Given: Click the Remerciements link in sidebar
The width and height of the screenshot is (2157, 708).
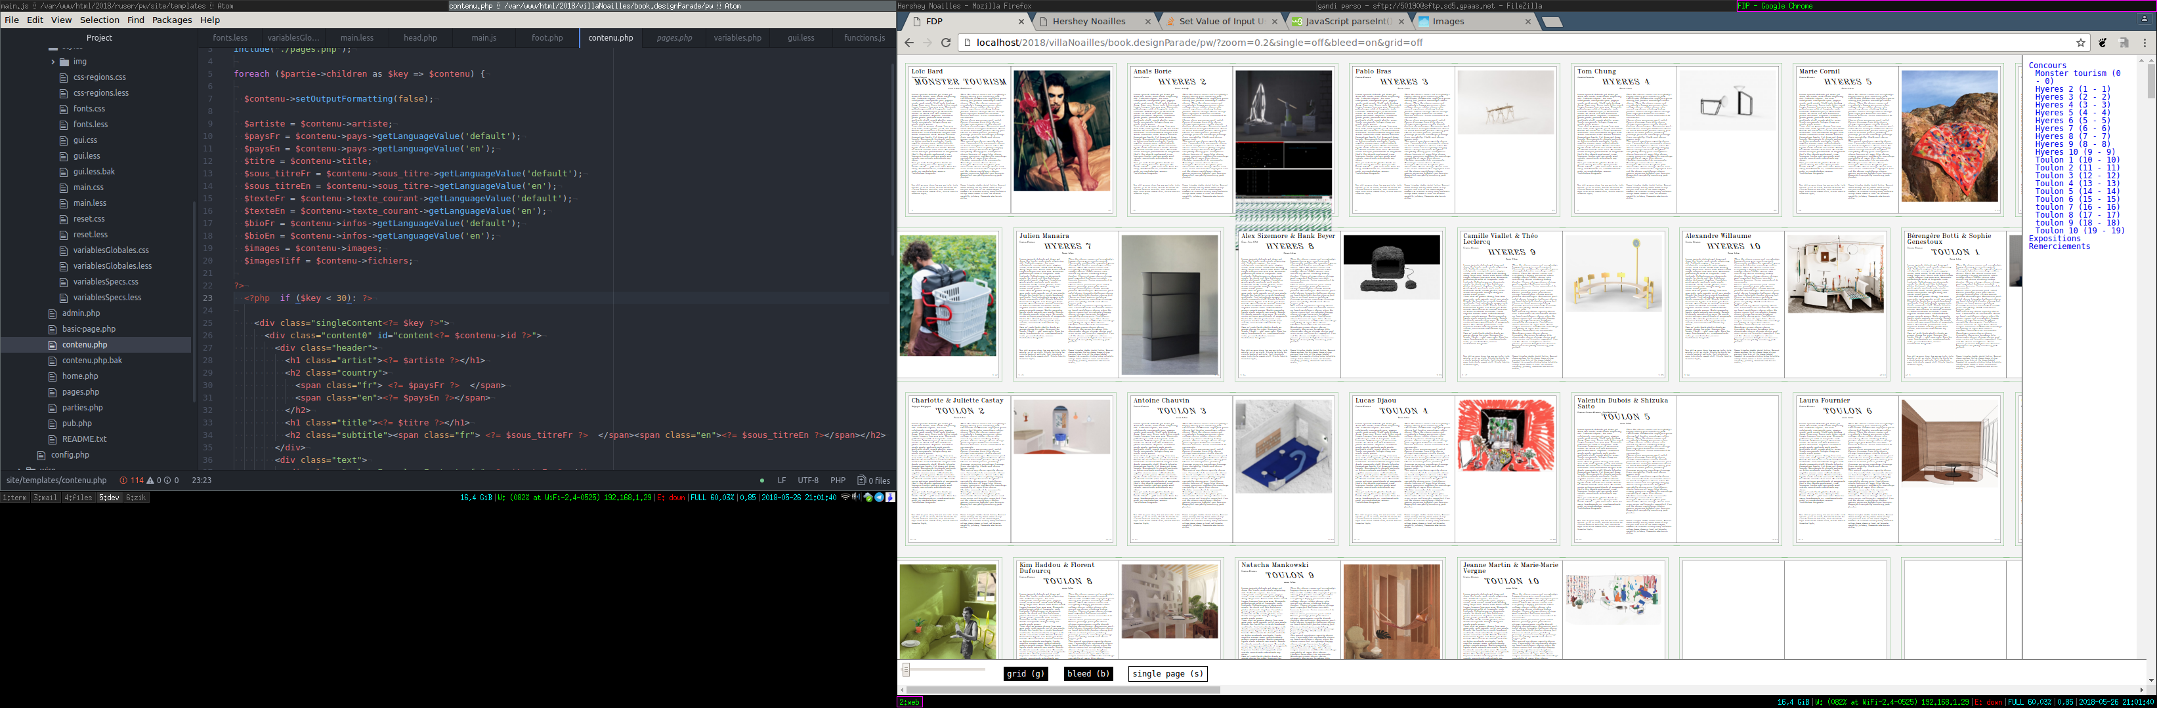Looking at the screenshot, I should click(2059, 246).
